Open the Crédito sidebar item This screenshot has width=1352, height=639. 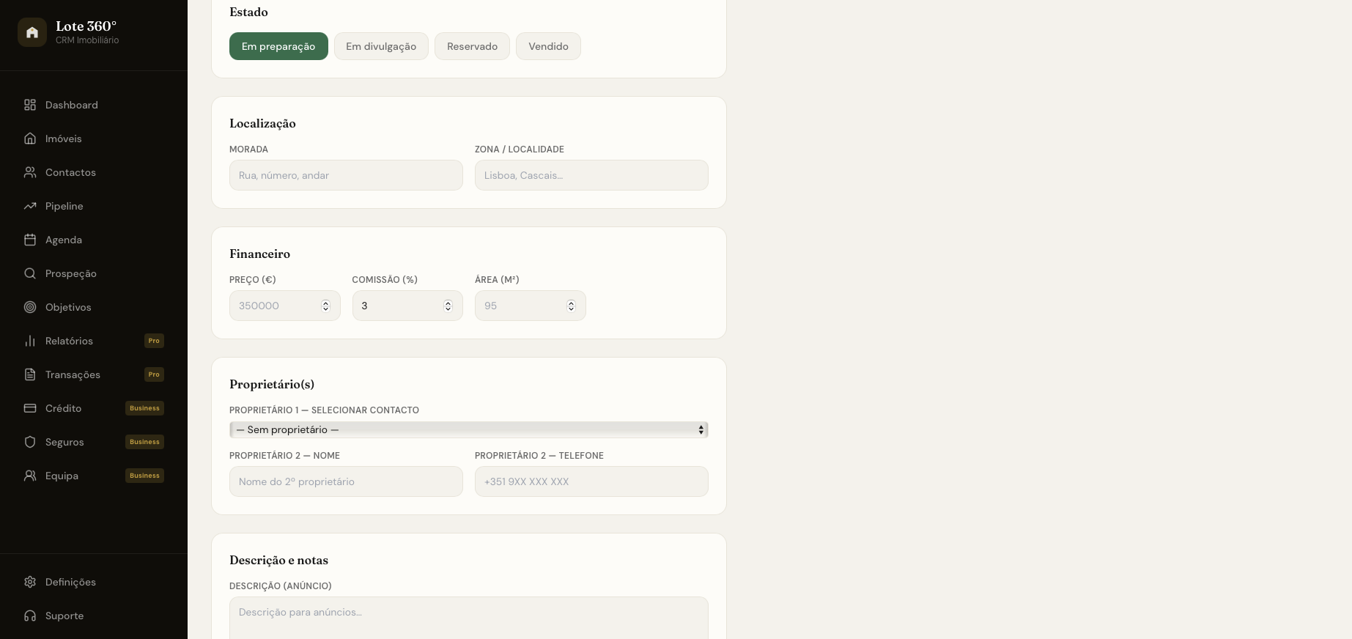tap(94, 408)
